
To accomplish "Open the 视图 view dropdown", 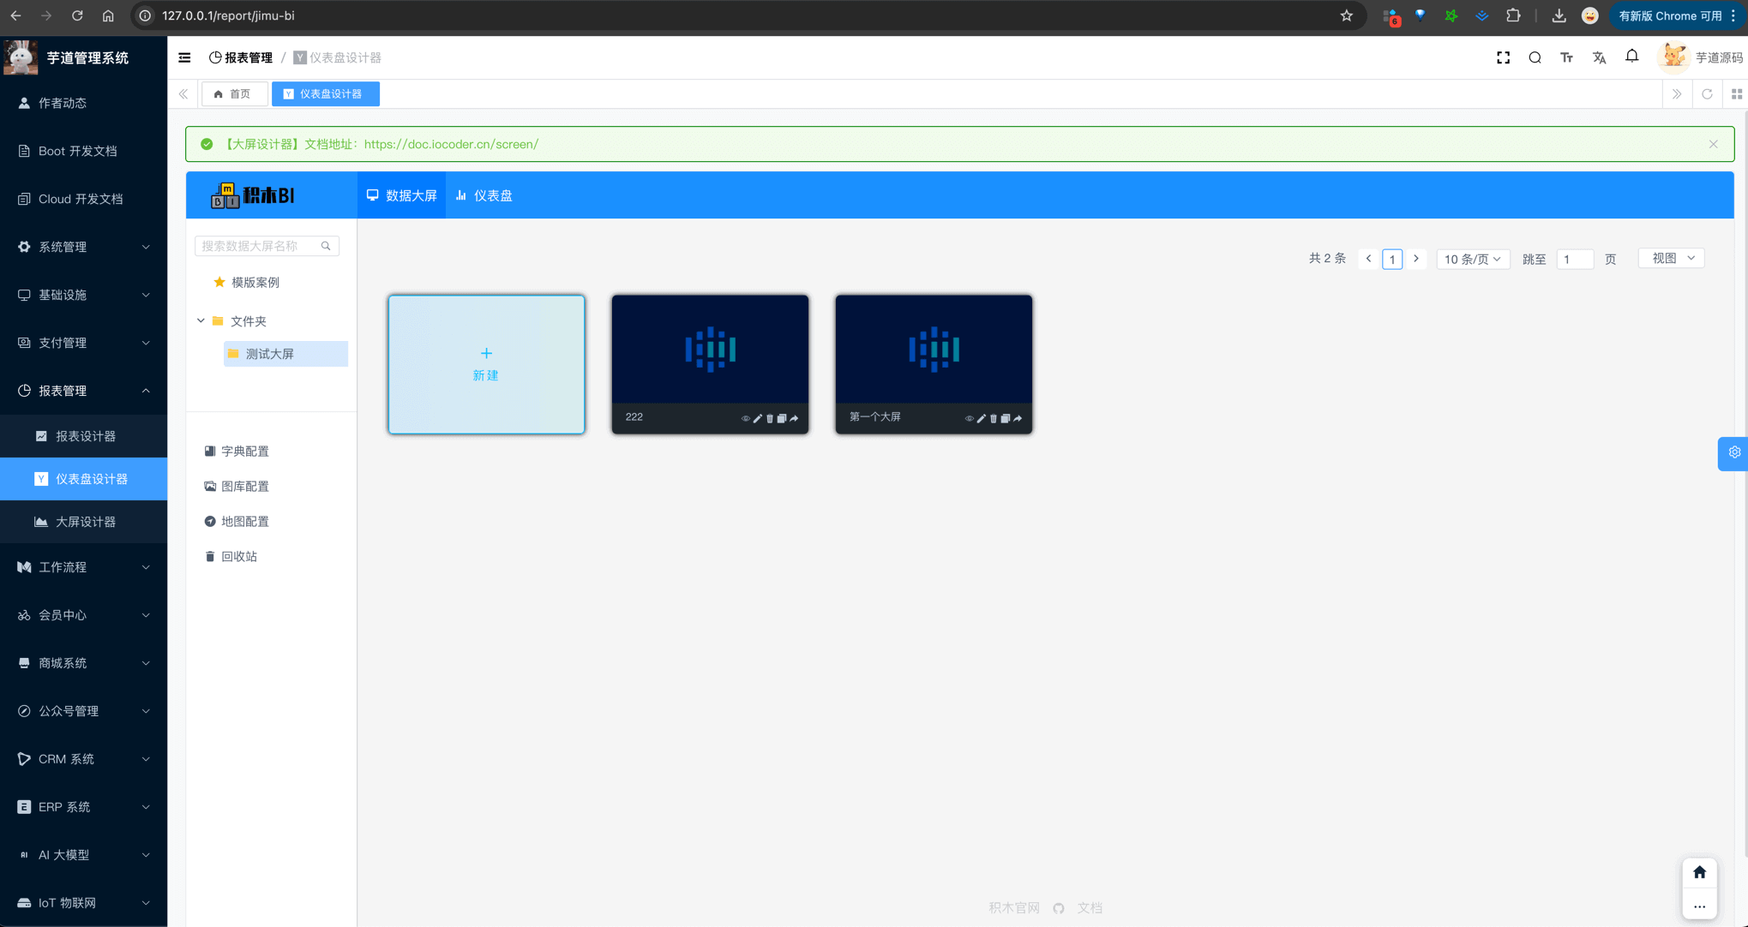I will [1672, 258].
